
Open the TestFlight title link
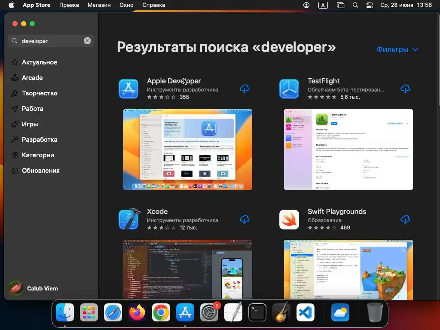[x=324, y=81]
